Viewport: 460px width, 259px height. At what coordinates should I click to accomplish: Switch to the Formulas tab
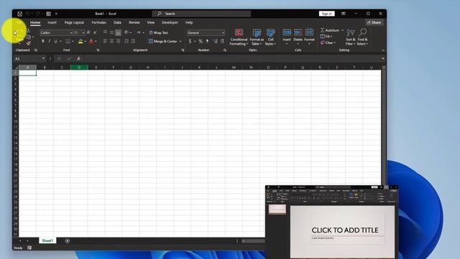(x=99, y=22)
